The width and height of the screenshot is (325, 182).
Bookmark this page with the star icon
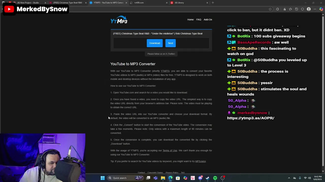[270, 9]
